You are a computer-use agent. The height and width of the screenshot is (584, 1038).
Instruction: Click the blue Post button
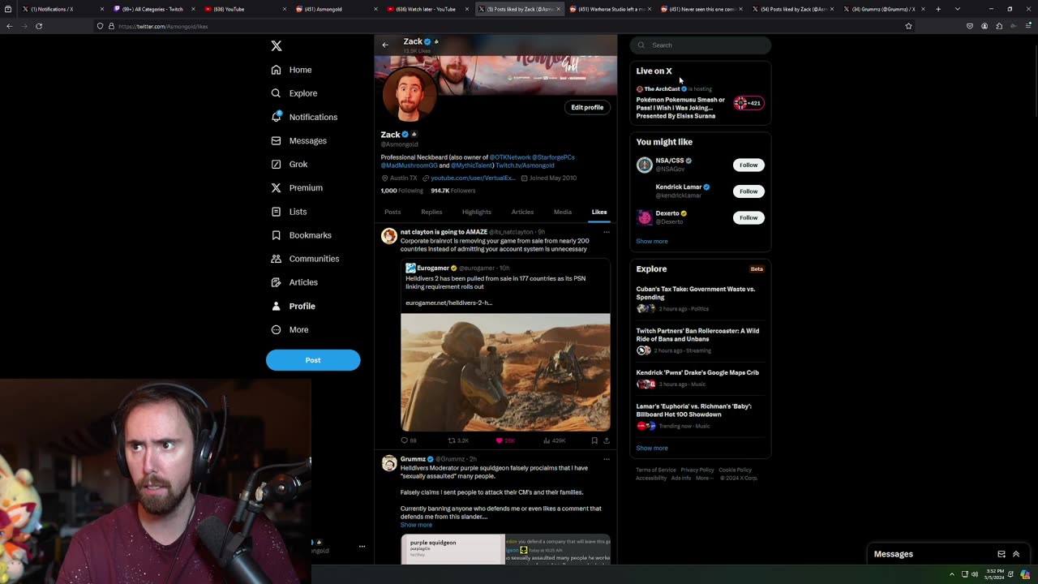[313, 360]
